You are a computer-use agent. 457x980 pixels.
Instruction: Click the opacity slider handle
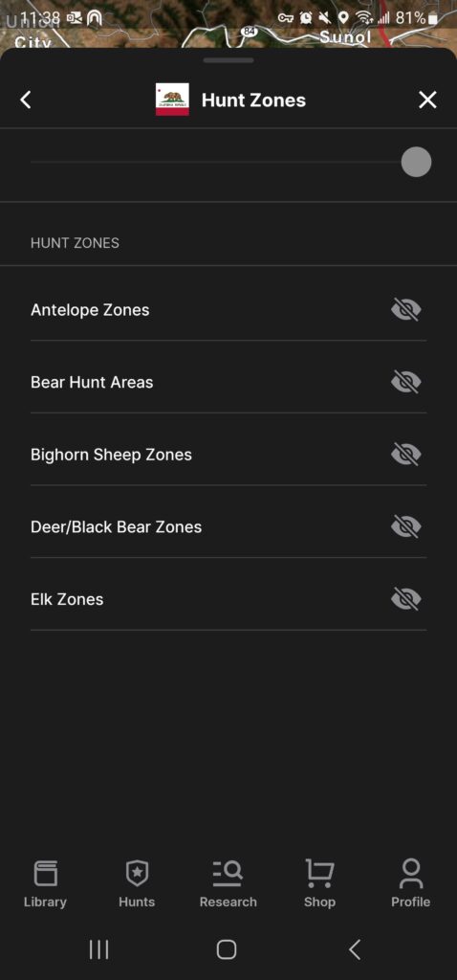[x=417, y=162]
